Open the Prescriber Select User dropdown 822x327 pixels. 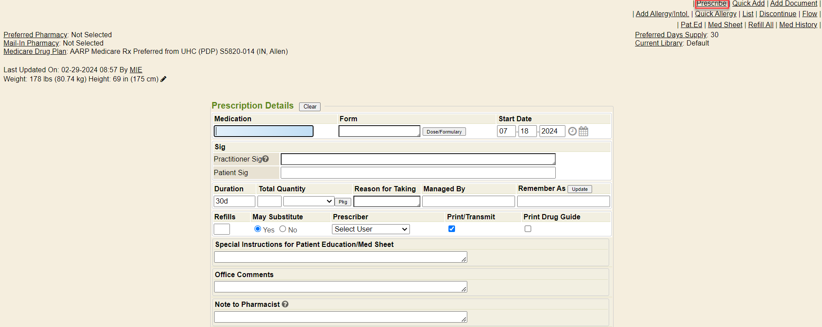370,229
